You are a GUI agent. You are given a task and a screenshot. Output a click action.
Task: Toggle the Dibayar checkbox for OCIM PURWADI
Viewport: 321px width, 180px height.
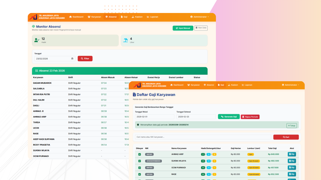pyautogui.click(x=139, y=167)
